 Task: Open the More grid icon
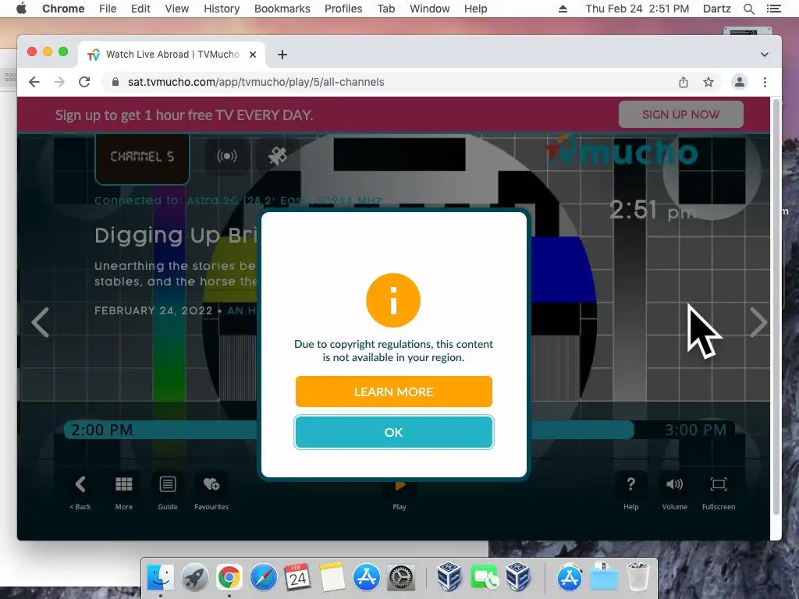pos(124,484)
